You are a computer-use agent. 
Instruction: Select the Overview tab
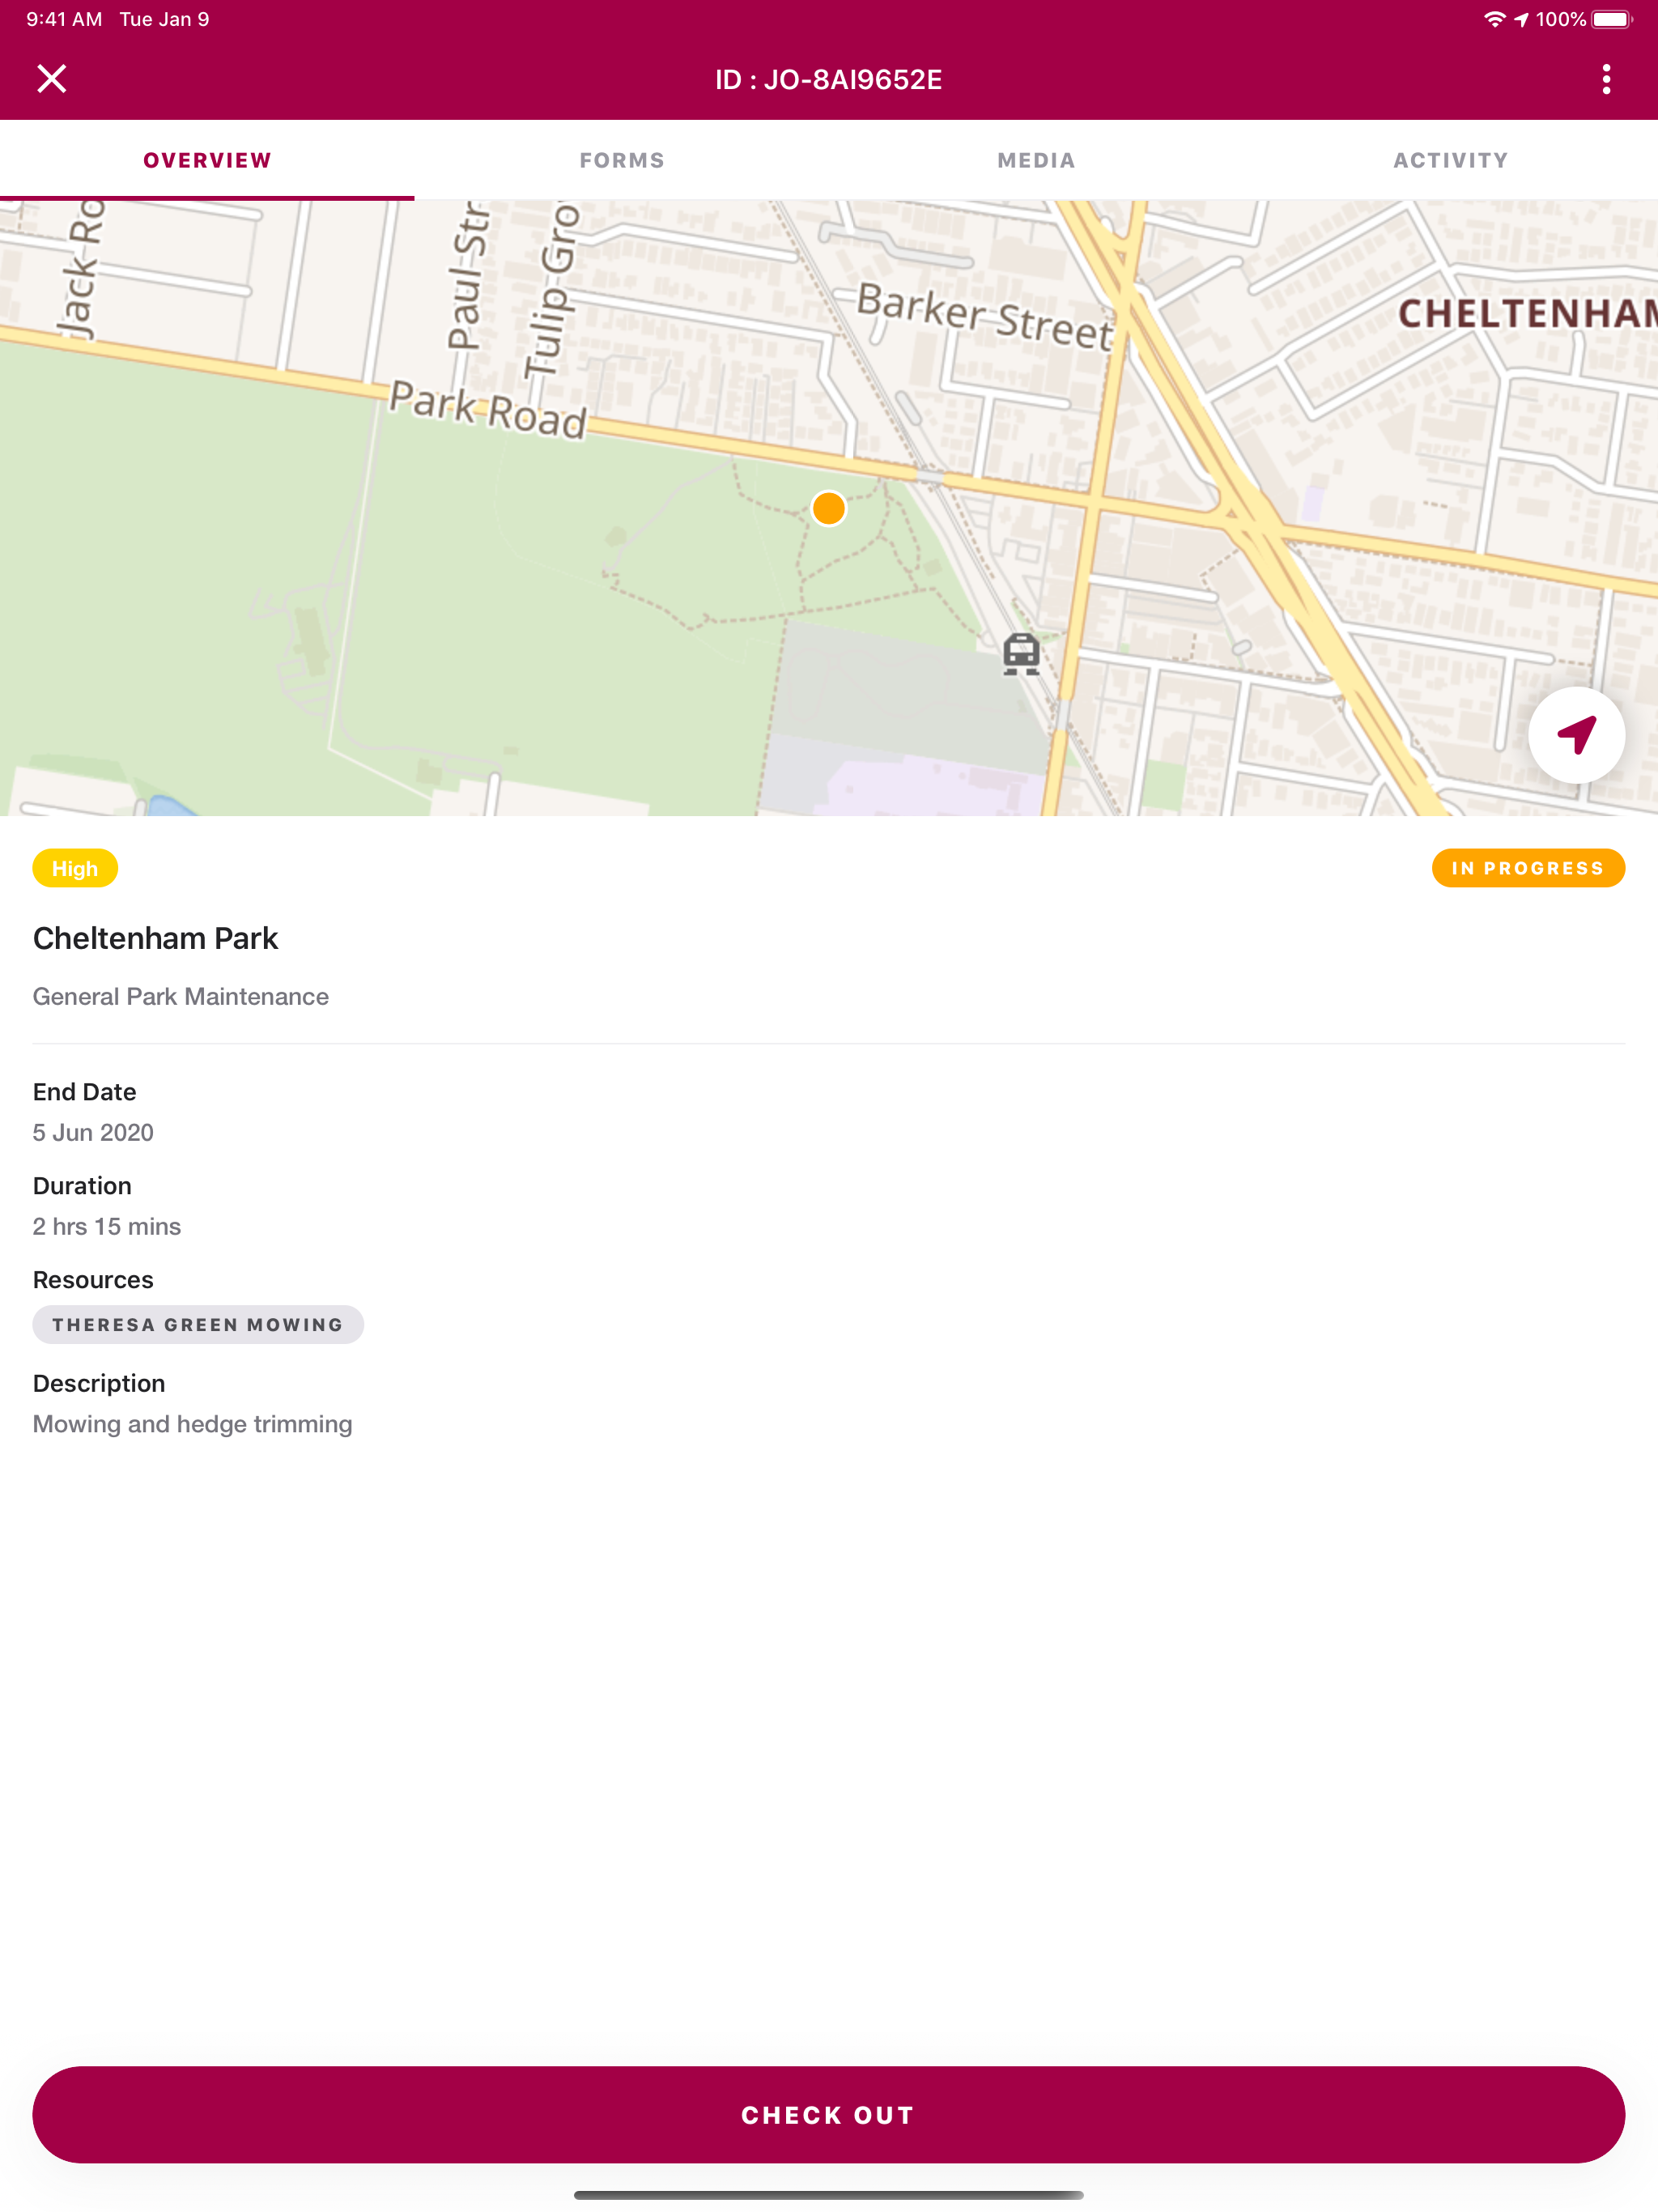(207, 160)
